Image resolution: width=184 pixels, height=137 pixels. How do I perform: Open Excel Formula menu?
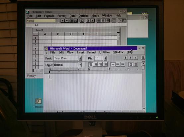point(49,16)
